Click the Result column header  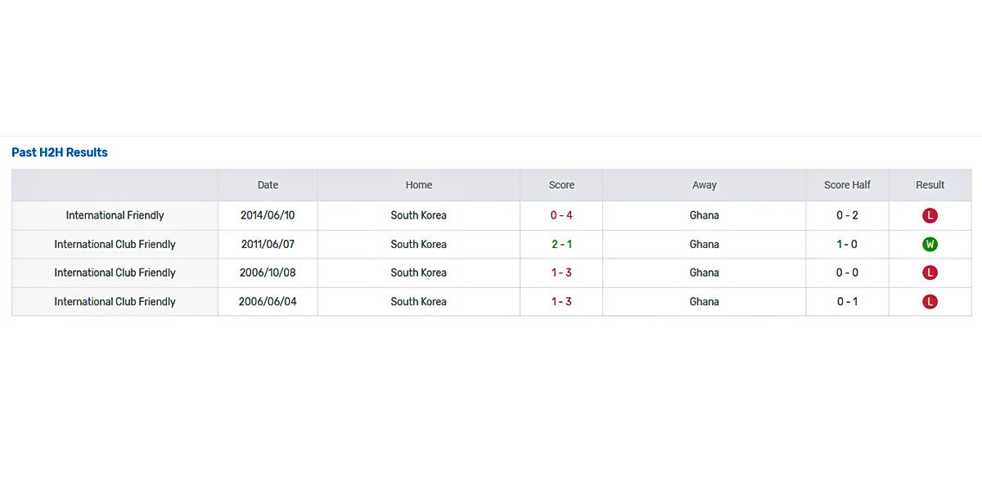930,185
